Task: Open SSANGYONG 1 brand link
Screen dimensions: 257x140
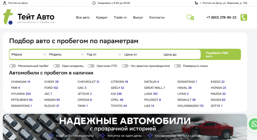Action: pyautogui.click(x=21, y=106)
